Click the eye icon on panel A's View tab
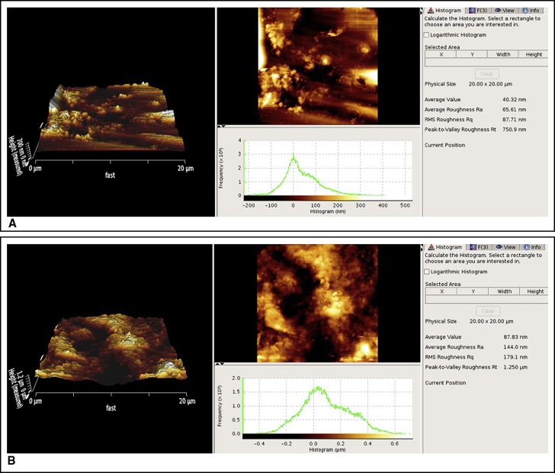 (498, 11)
